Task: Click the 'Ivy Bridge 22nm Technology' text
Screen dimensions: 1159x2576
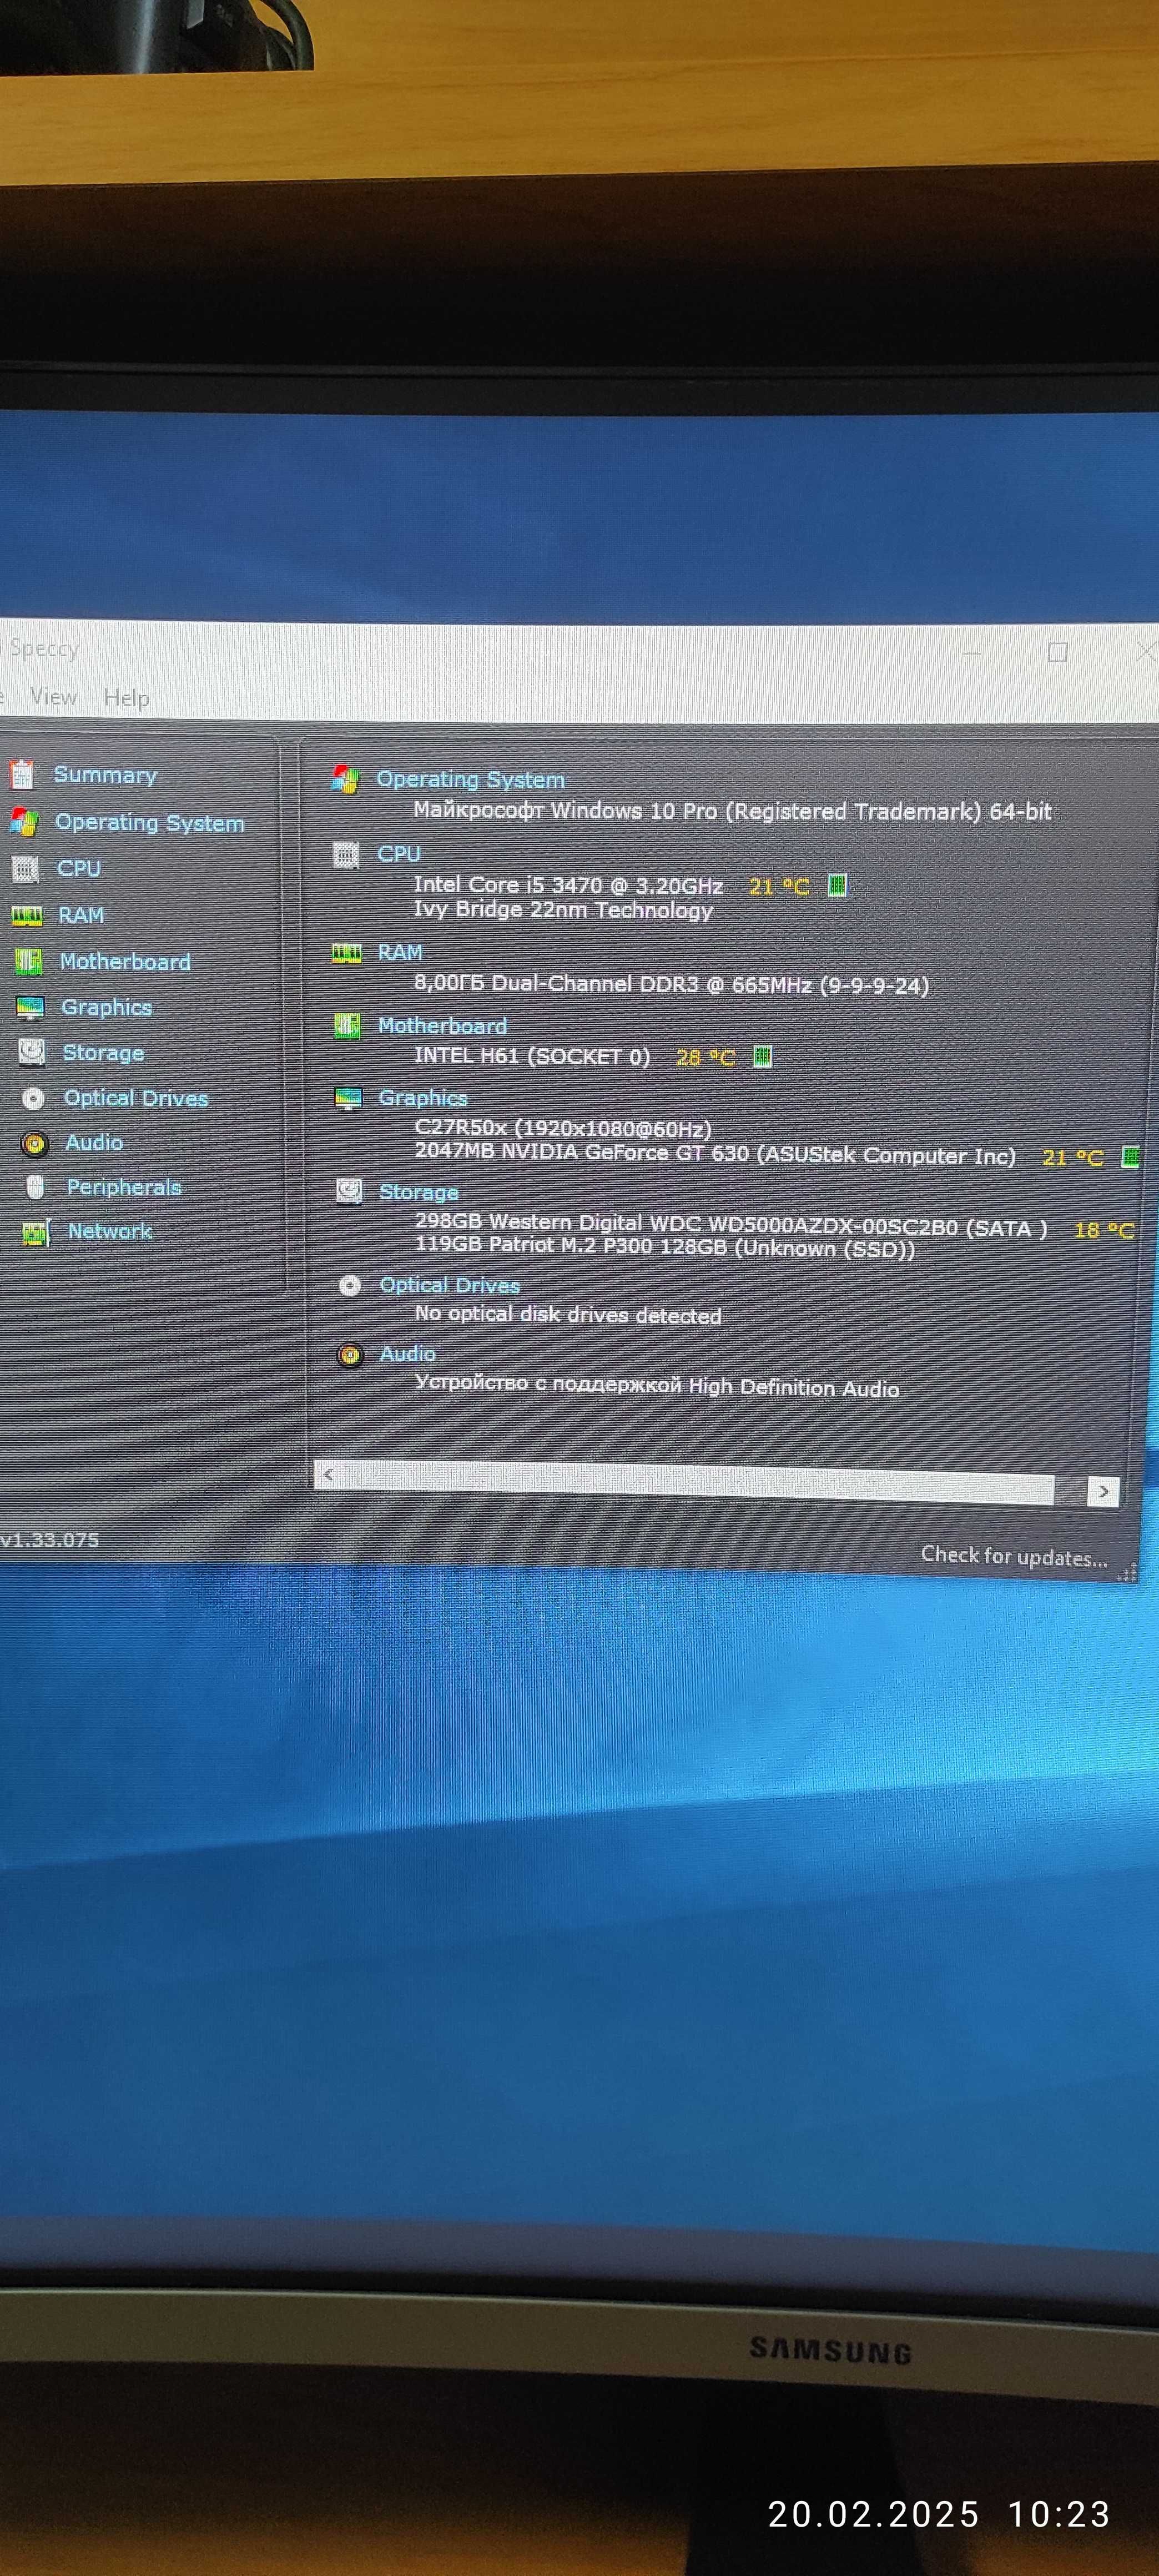Action: (563, 910)
